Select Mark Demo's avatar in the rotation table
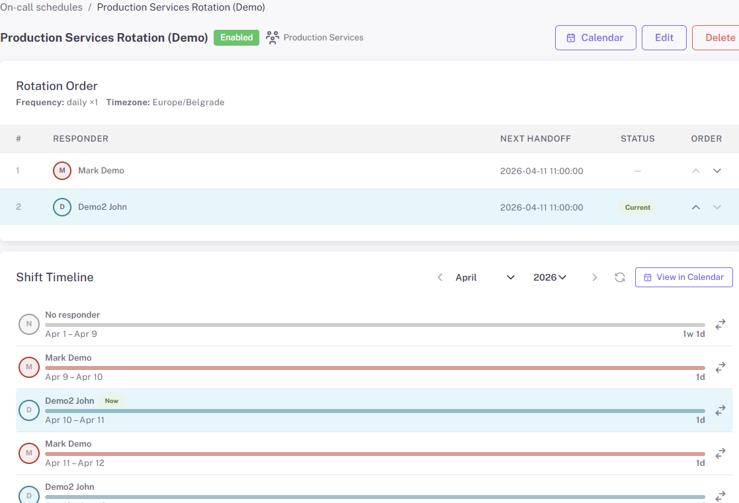The height and width of the screenshot is (503, 739). pyautogui.click(x=62, y=170)
